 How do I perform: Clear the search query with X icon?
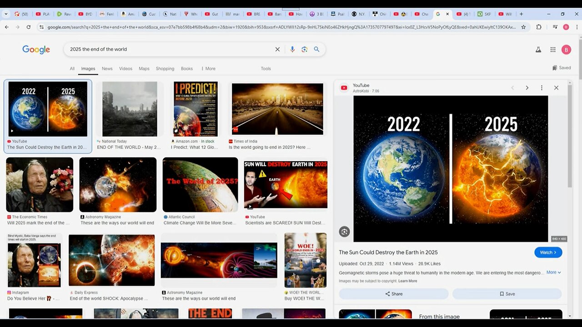(x=277, y=50)
